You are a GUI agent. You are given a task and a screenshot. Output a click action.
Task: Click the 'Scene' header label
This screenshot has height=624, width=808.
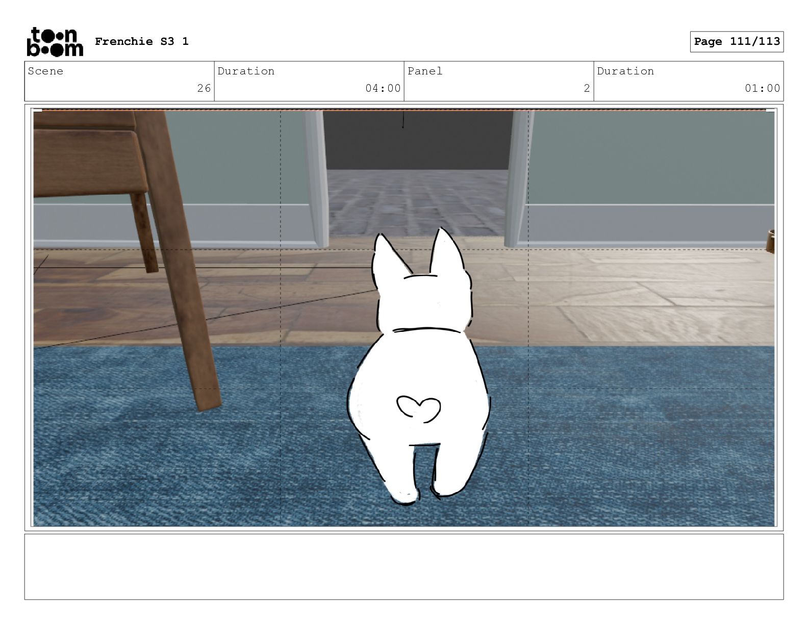46,71
